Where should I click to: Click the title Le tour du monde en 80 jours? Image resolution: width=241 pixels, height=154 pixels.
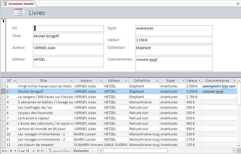[x=45, y=129]
